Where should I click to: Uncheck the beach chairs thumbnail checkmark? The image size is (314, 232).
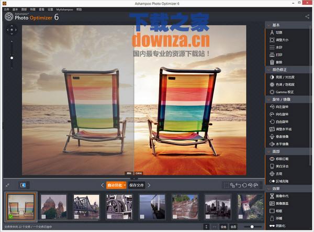pyautogui.click(x=10, y=216)
